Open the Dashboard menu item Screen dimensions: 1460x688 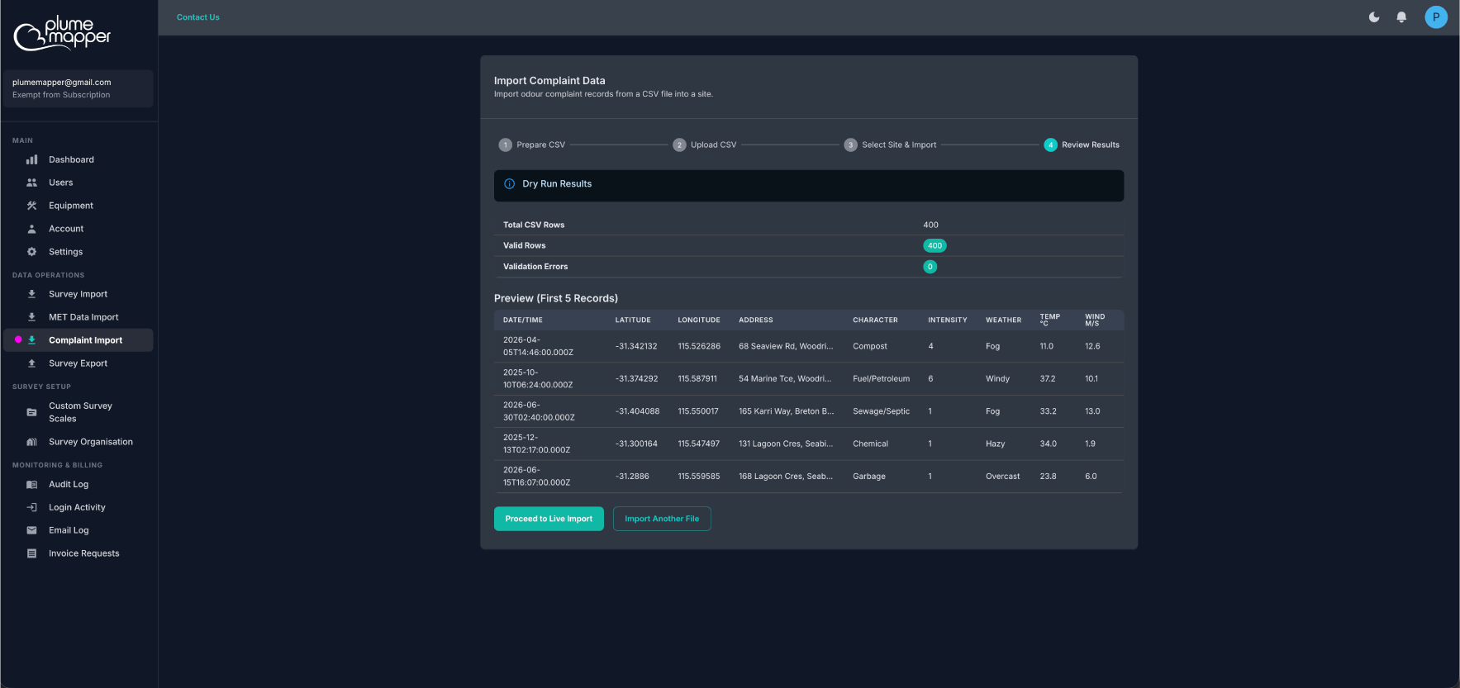point(78,159)
